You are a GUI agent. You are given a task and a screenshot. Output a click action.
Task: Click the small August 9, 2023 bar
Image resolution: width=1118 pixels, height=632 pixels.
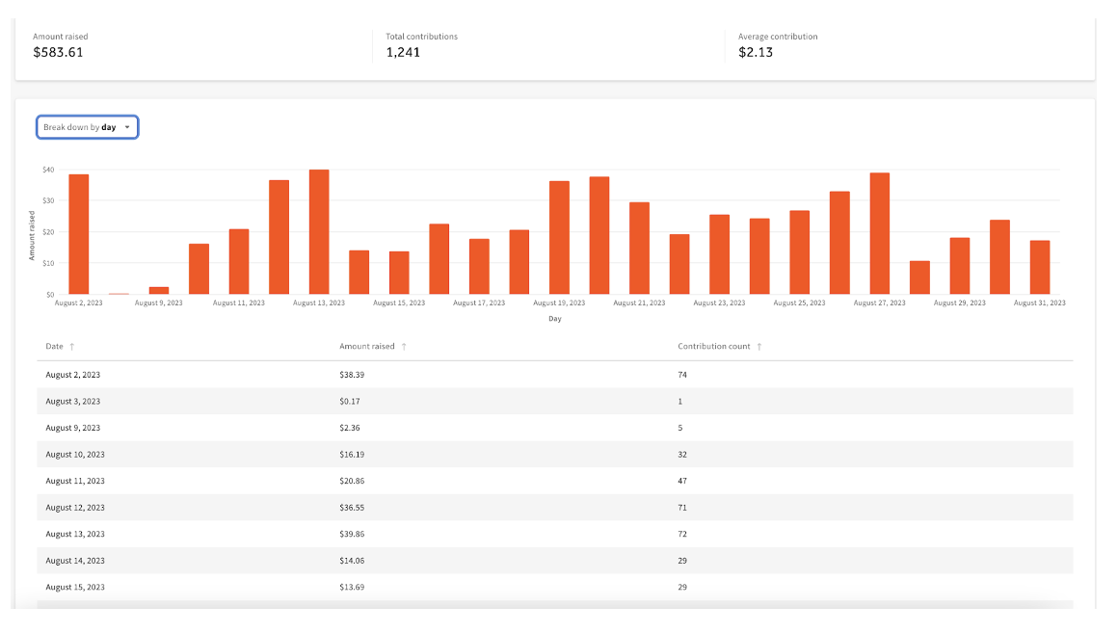click(159, 290)
